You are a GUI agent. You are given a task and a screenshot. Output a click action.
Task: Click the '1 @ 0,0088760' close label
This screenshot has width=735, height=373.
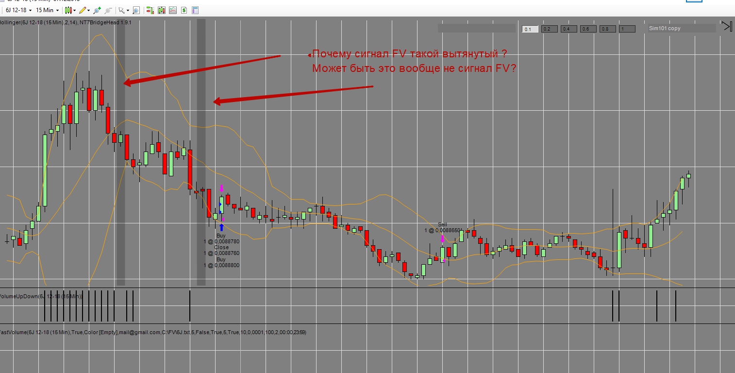(221, 254)
